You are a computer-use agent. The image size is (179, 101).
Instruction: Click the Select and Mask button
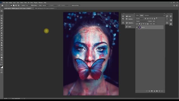pyautogui.click(x=75, y=5)
